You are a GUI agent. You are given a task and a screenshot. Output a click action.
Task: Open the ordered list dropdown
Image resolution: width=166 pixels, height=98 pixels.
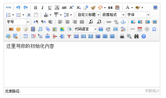(x=13, y=15)
